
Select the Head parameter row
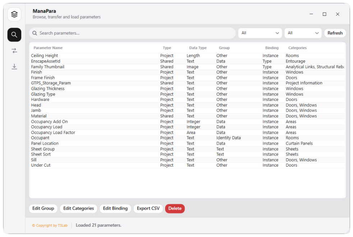187,105
